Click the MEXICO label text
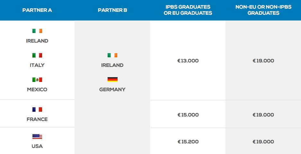The height and width of the screenshot is (154, 301). pyautogui.click(x=37, y=90)
